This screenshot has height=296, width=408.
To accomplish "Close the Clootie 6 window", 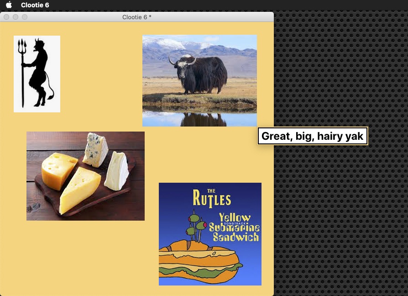I will coord(6,17).
